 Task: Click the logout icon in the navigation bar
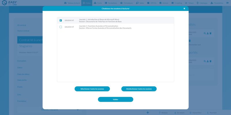click(228, 3)
